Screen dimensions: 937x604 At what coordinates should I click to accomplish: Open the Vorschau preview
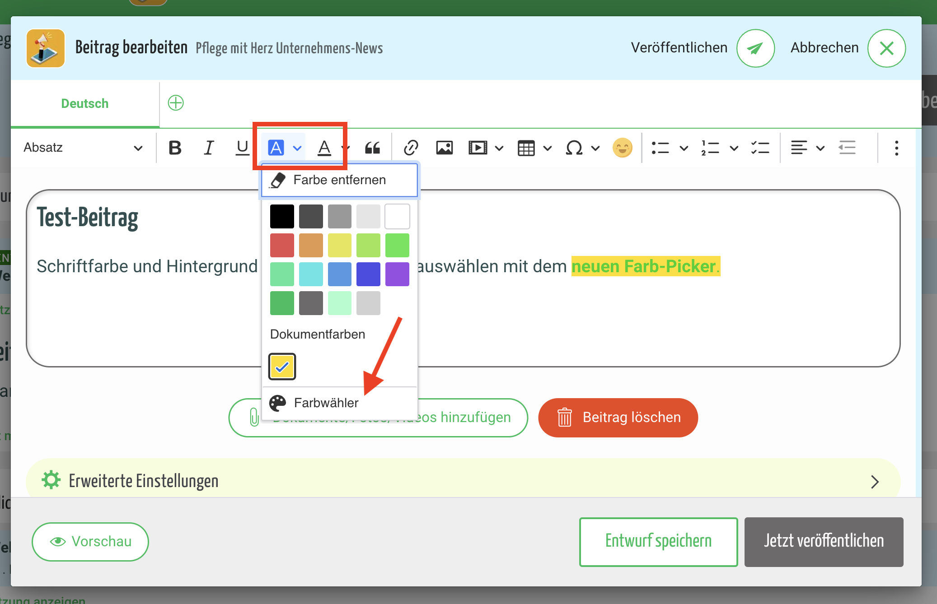(90, 541)
